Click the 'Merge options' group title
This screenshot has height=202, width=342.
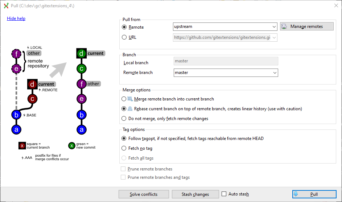(136, 90)
